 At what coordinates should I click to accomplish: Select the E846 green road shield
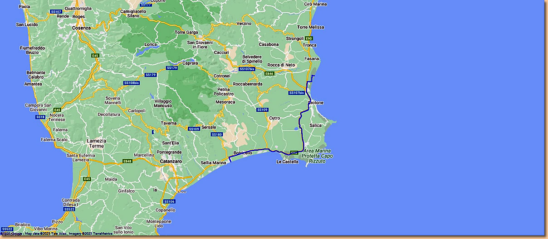point(269,73)
